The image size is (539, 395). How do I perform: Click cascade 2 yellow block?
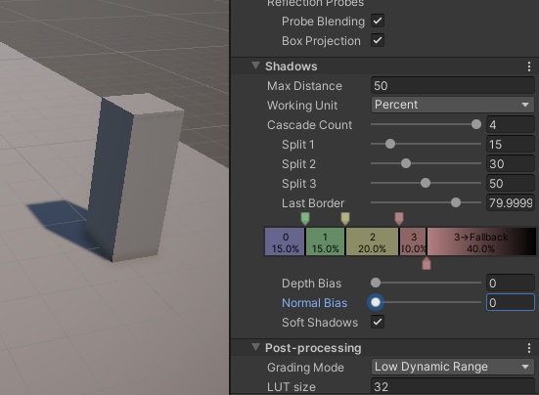[372, 241]
